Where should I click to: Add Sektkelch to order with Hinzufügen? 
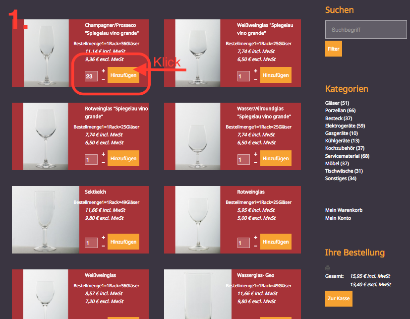(x=123, y=242)
